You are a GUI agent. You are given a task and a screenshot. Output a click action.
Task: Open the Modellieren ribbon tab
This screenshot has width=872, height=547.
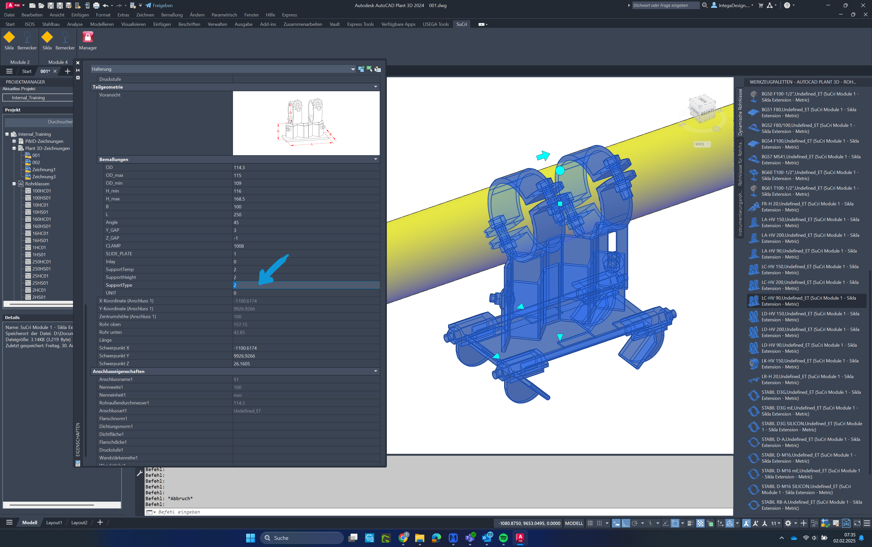click(102, 24)
